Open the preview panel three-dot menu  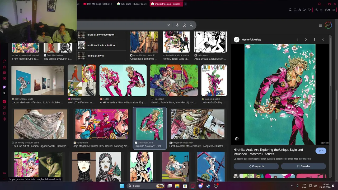tap(314, 40)
